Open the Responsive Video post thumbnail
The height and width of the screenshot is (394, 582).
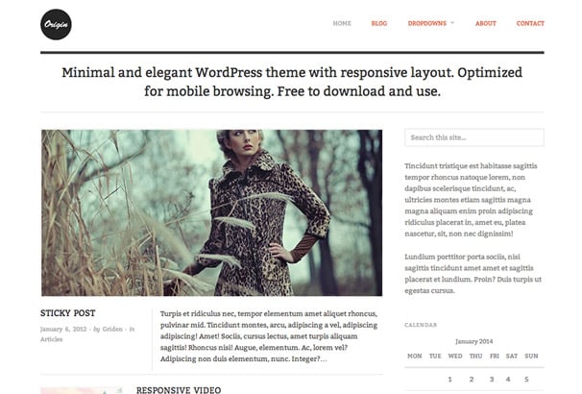click(x=82, y=390)
